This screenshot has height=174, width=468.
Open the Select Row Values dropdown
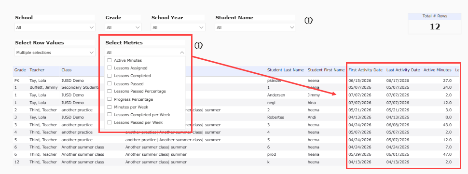55,53
